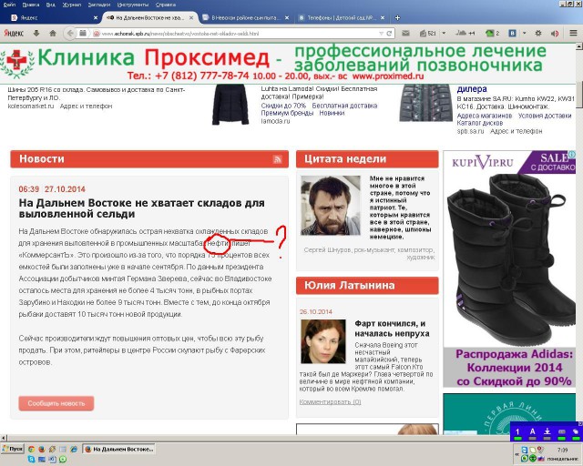Click the green traffic icon showing 2
Image resolution: width=583 pixels, height=466 pixels.
[x=492, y=34]
